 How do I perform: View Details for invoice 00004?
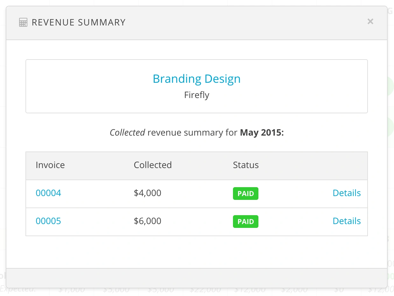click(347, 193)
